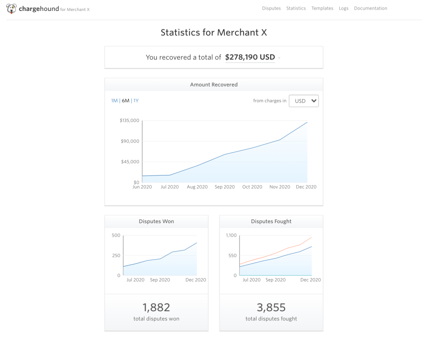This screenshot has width=431, height=338.
Task: Click the USD dropdown chevron arrow
Action: (x=314, y=101)
